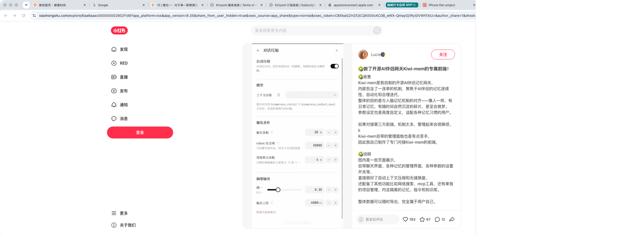Switch to the Google tab
This screenshot has width=634, height=236.
click(x=118, y=5)
